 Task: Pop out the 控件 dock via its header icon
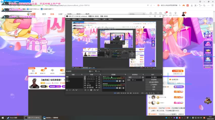[161, 75]
